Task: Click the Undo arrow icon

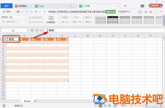Action: coord(36,12)
